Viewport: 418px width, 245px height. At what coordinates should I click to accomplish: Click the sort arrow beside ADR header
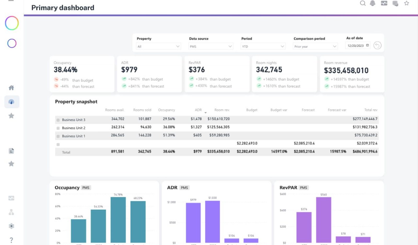pyautogui.click(x=206, y=113)
